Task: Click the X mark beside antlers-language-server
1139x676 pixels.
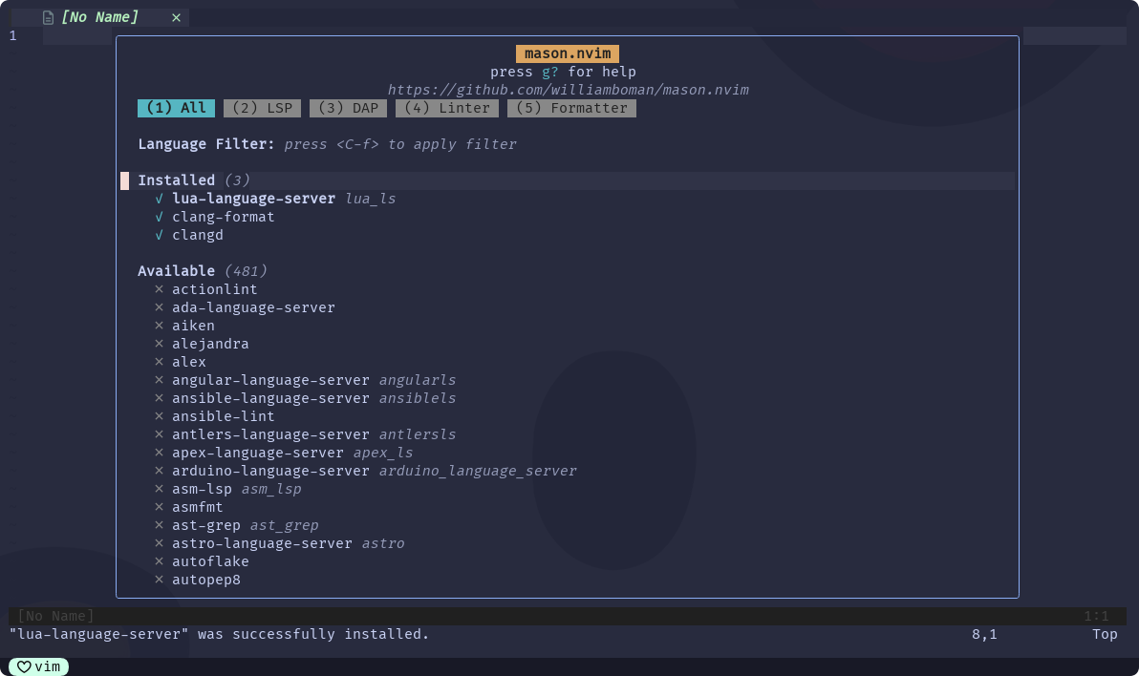Action: pos(159,434)
